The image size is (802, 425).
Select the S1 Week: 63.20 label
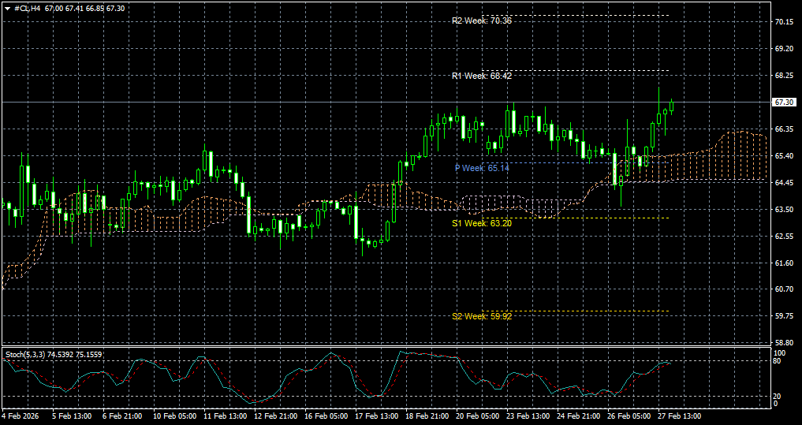482,223
